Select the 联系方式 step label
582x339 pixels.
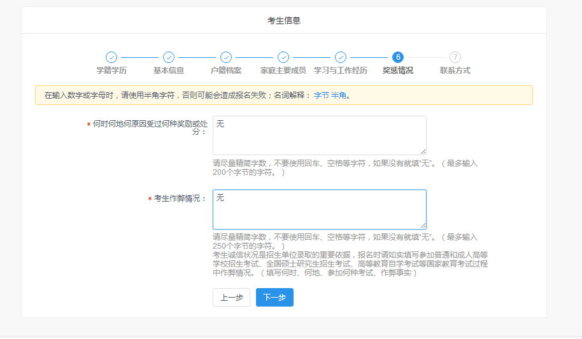[x=455, y=71]
